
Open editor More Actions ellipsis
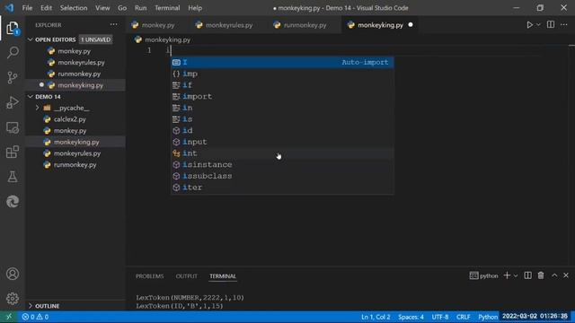pos(564,24)
